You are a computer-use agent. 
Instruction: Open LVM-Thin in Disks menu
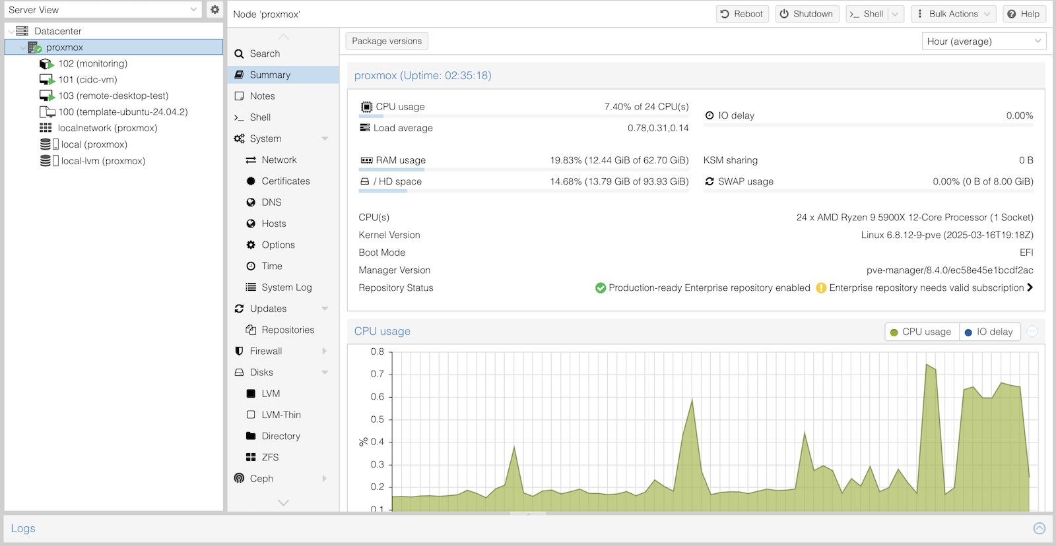tap(283, 415)
